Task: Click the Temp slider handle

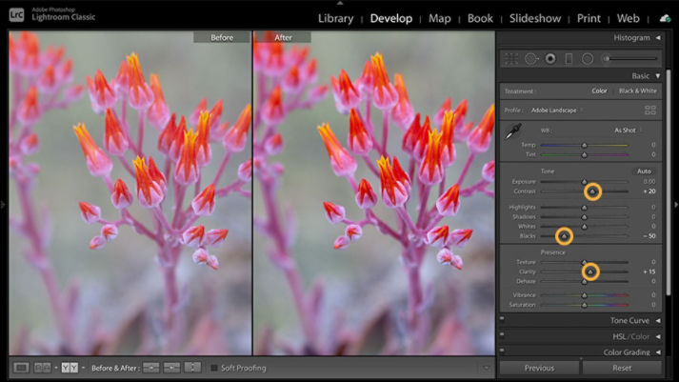Action: coord(584,145)
